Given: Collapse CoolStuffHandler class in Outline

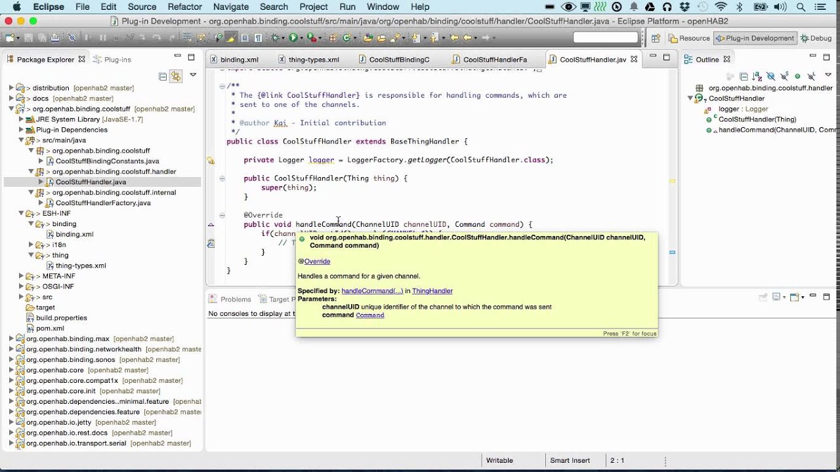Looking at the screenshot, I should click(x=690, y=98).
